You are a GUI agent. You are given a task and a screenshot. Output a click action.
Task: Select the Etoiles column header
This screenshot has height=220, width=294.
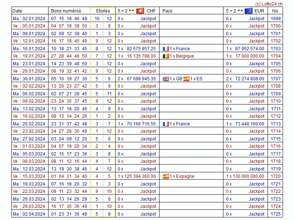[x=103, y=11]
